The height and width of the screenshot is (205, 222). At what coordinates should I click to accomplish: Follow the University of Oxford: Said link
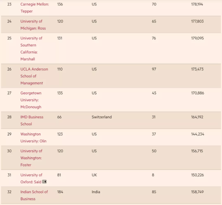click(31, 178)
